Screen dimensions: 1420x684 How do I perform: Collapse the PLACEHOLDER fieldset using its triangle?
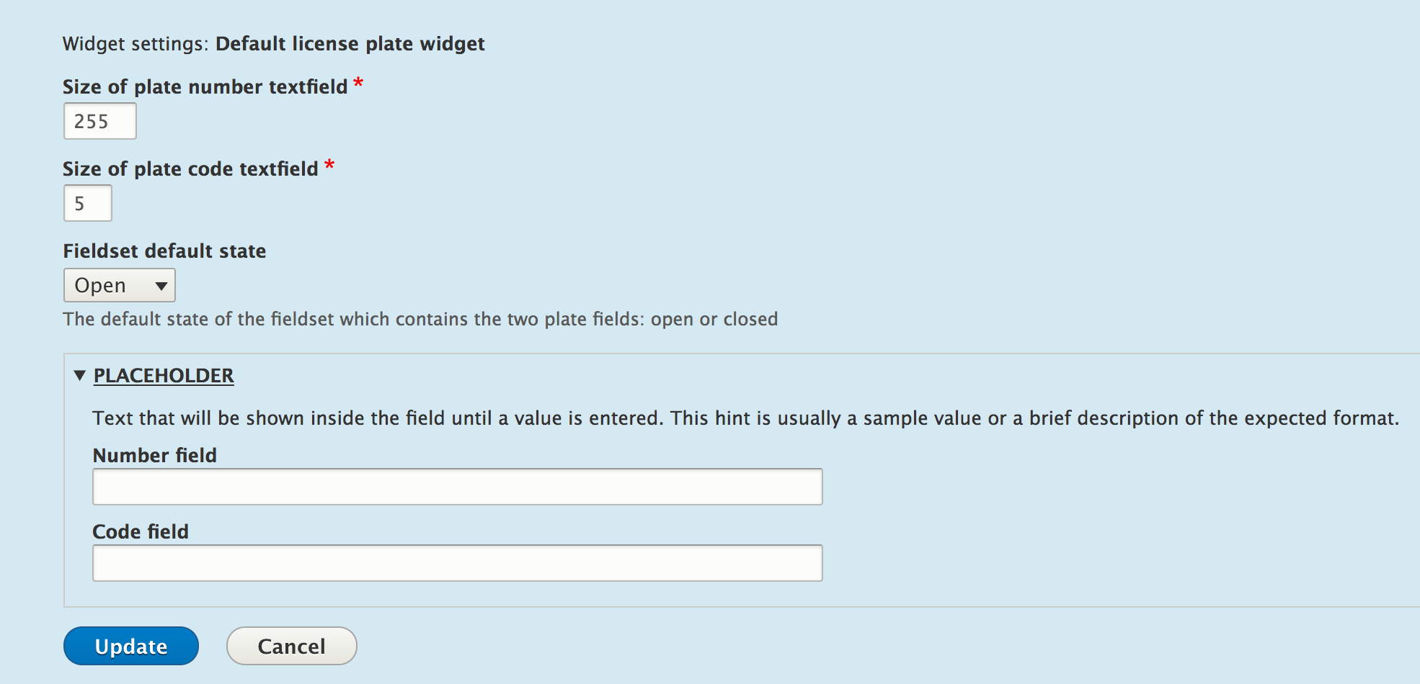[80, 375]
